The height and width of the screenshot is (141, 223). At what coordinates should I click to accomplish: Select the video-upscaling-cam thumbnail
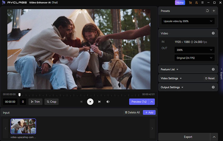point(23,126)
